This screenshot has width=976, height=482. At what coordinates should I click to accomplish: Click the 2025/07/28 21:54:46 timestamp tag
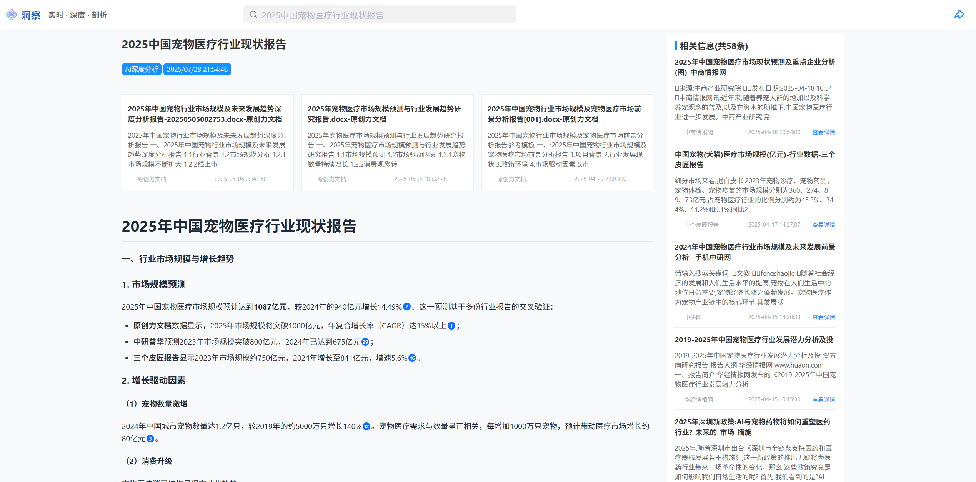tap(197, 69)
